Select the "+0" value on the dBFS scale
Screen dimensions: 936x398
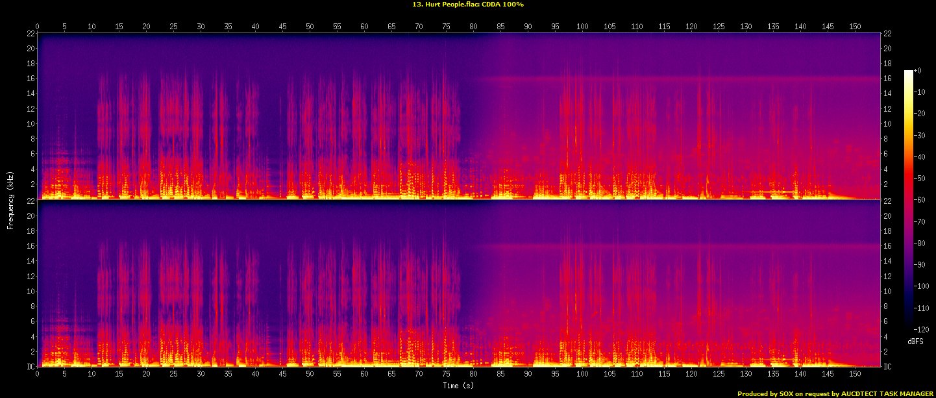pyautogui.click(x=918, y=70)
